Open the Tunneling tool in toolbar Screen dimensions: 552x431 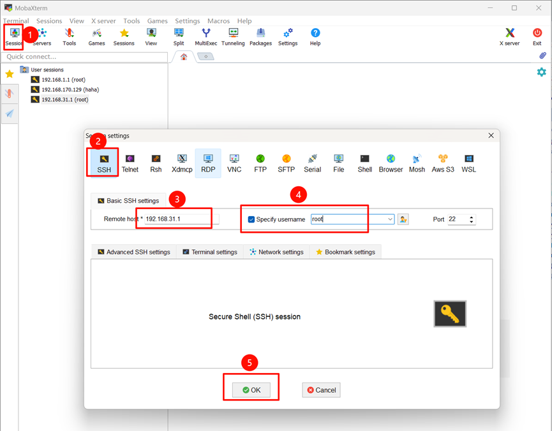(x=233, y=37)
